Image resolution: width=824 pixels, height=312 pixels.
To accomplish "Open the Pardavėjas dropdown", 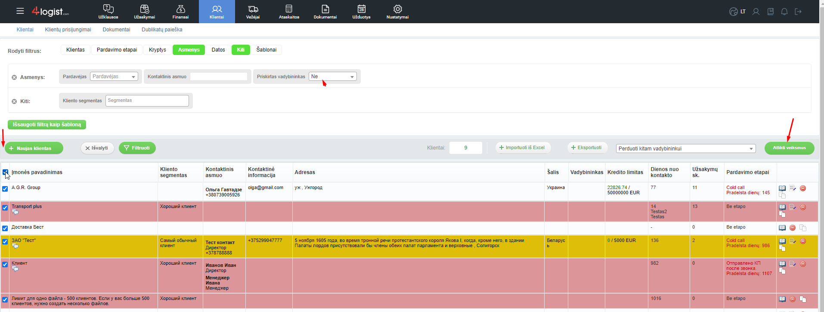I will point(114,76).
